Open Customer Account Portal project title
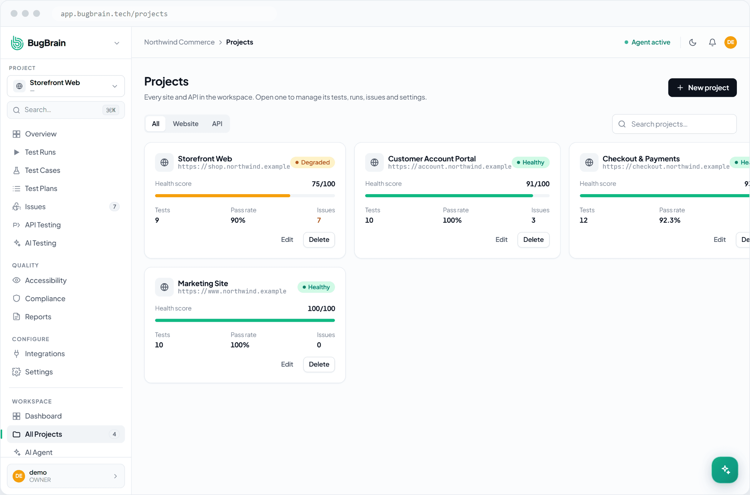The width and height of the screenshot is (750, 495). tap(432, 159)
